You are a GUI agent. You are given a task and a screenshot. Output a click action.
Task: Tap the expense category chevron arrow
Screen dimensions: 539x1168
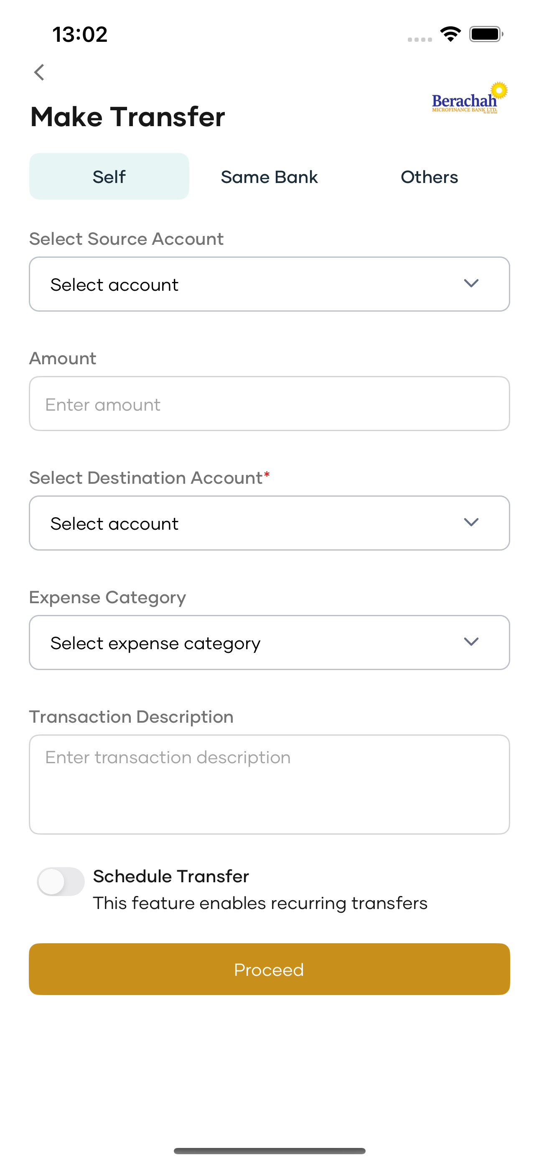pos(471,642)
